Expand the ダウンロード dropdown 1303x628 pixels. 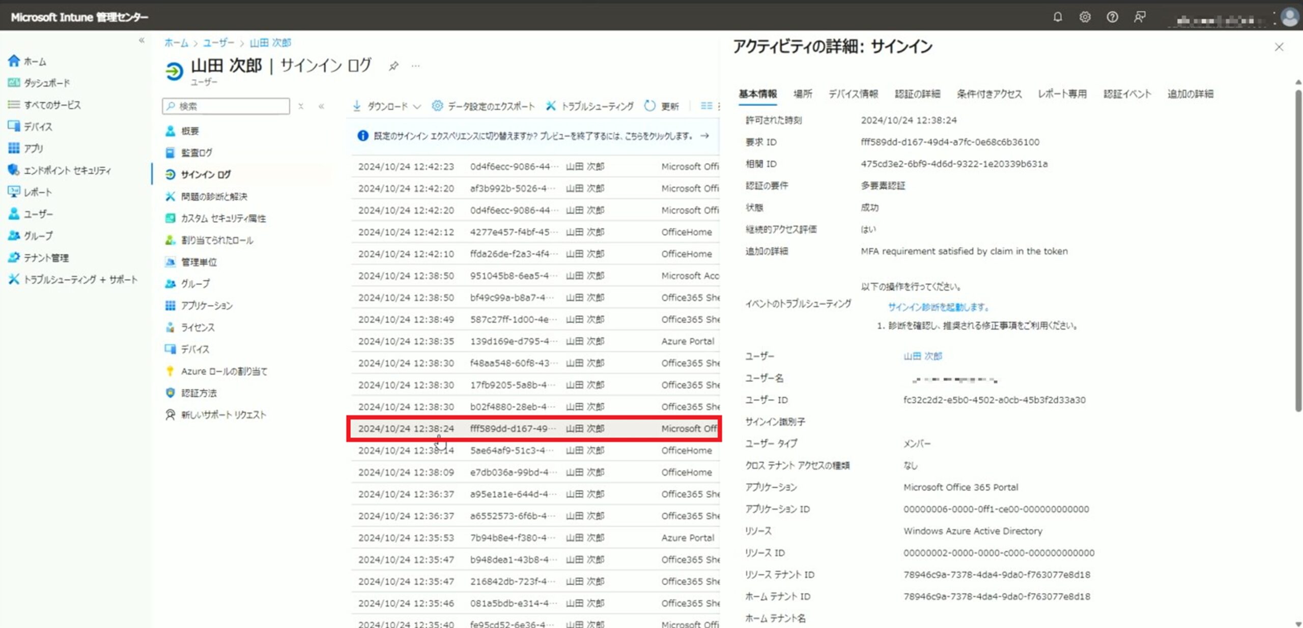click(387, 106)
